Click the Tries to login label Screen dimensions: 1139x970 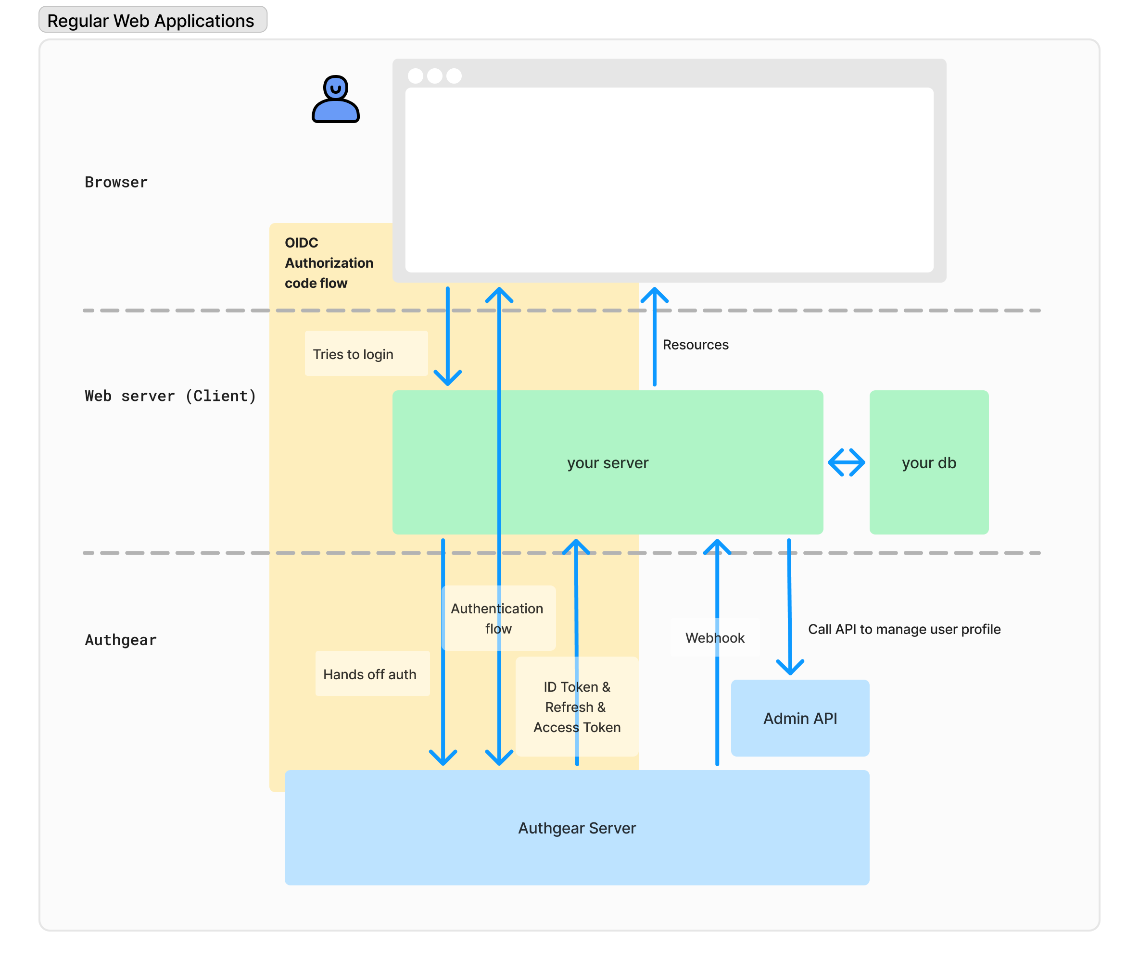tap(353, 354)
